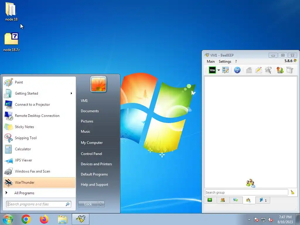Open file transfers with the up-down arrows icon
The height and width of the screenshot is (225, 300).
click(280, 70)
